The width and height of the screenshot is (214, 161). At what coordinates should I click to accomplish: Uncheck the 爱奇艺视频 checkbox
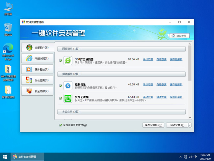(x=61, y=98)
